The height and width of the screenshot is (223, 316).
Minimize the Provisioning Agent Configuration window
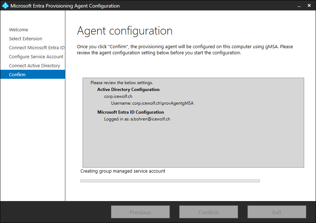point(298,6)
